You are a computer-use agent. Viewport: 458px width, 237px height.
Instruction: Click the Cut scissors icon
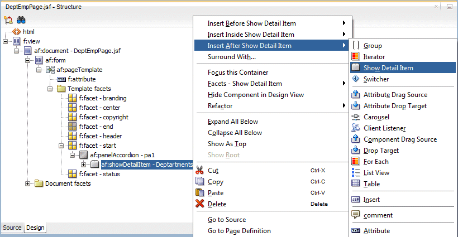199,170
